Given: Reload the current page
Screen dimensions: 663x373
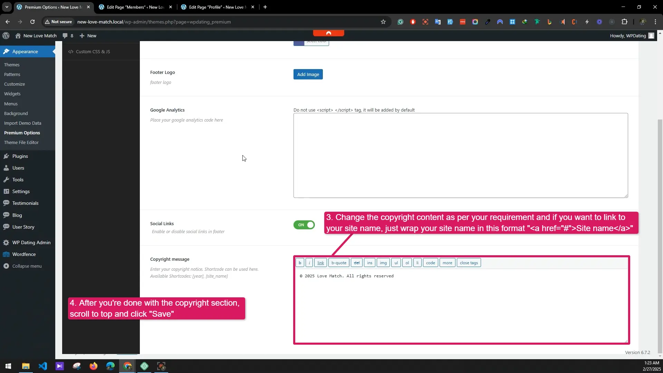Looking at the screenshot, I should coord(32,22).
